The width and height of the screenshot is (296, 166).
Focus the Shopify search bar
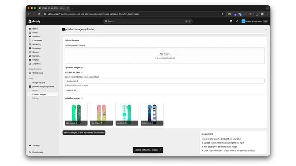[x=148, y=21]
